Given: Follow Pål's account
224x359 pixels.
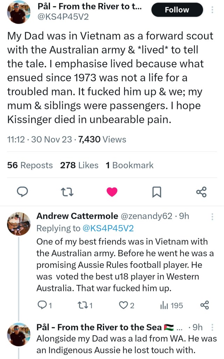Looking at the screenshot, I should 177,10.
